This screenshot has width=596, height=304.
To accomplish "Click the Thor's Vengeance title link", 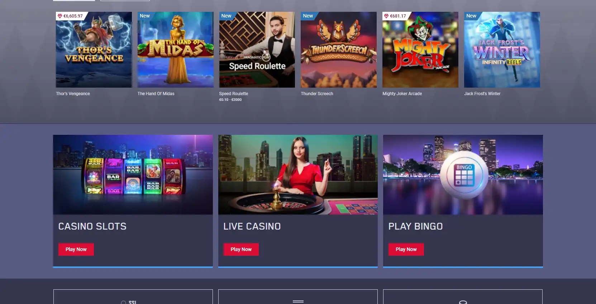I will [73, 94].
